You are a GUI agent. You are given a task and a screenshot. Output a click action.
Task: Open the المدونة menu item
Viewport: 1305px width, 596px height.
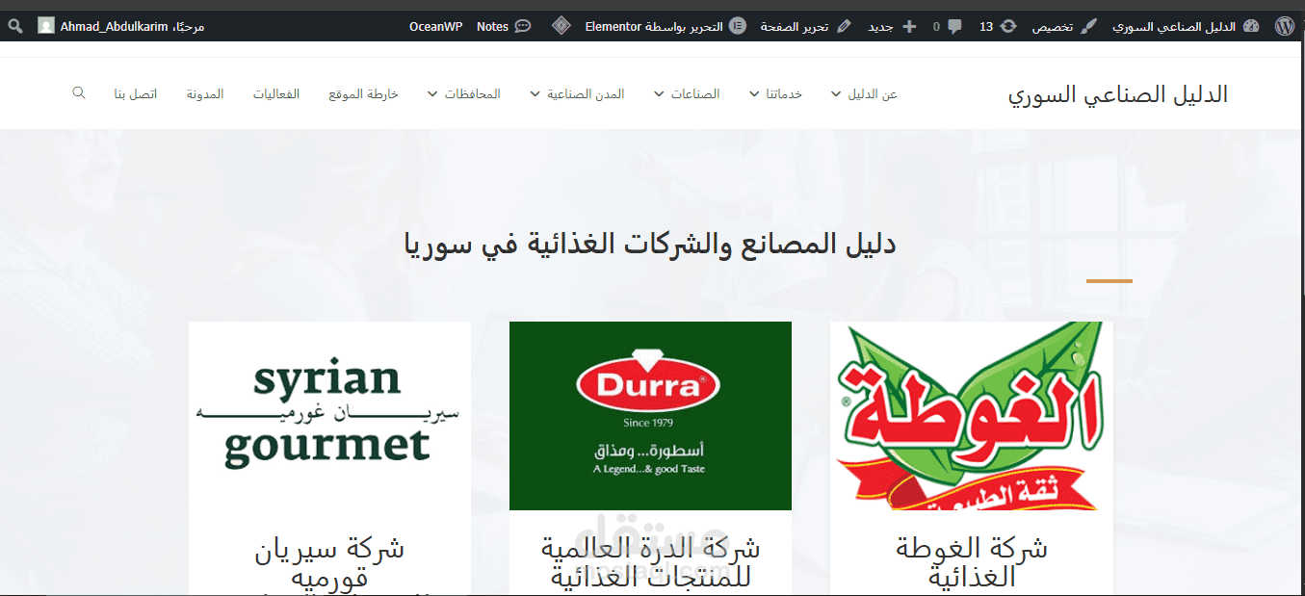pos(204,93)
